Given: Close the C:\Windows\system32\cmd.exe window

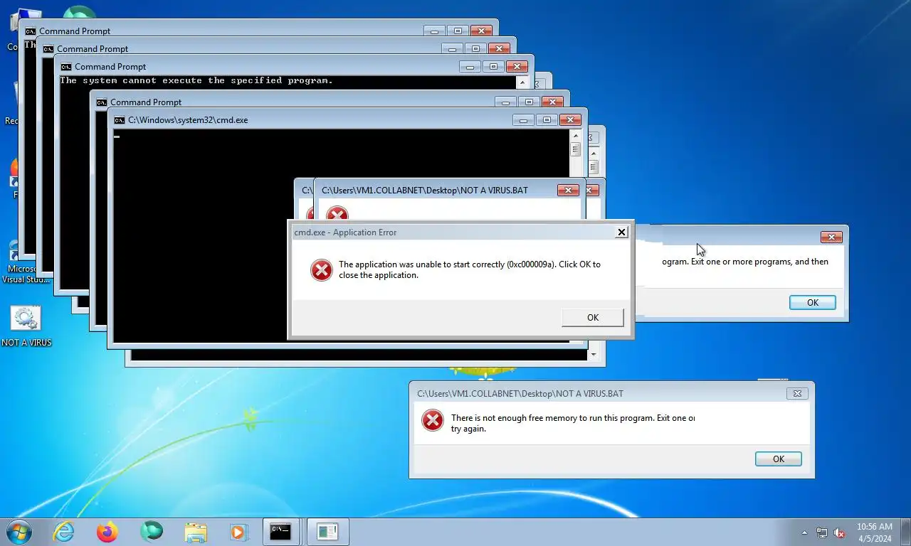Looking at the screenshot, I should tap(570, 120).
